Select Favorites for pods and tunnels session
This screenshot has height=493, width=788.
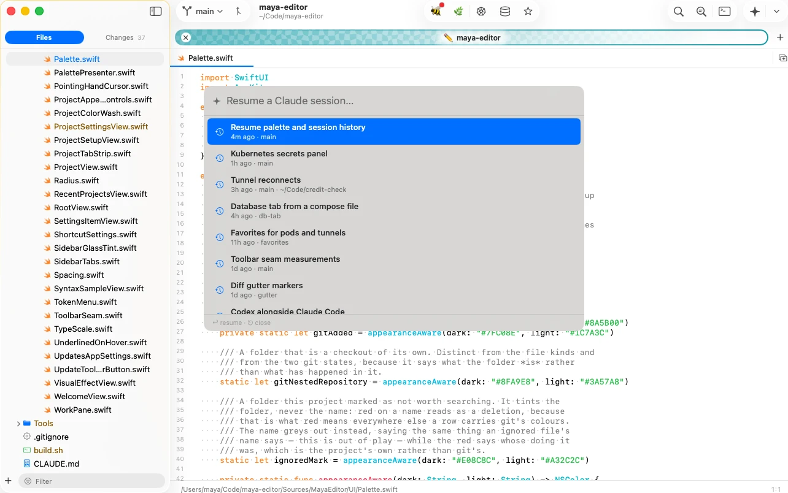(x=394, y=237)
